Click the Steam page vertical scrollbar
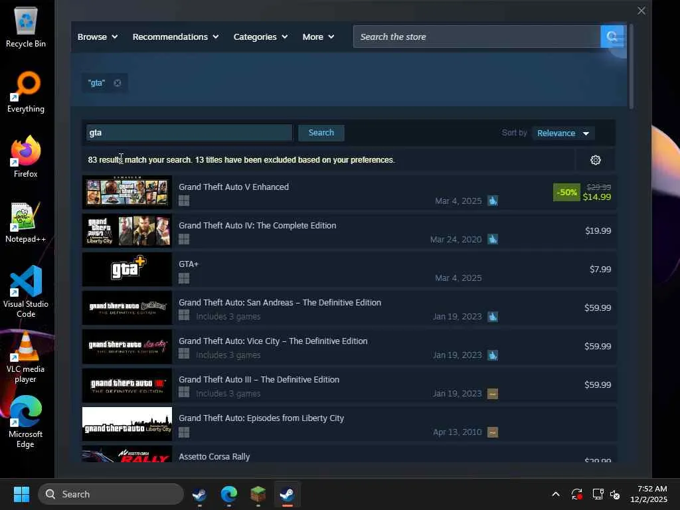Screen dimensions: 680x510 [x=632, y=66]
